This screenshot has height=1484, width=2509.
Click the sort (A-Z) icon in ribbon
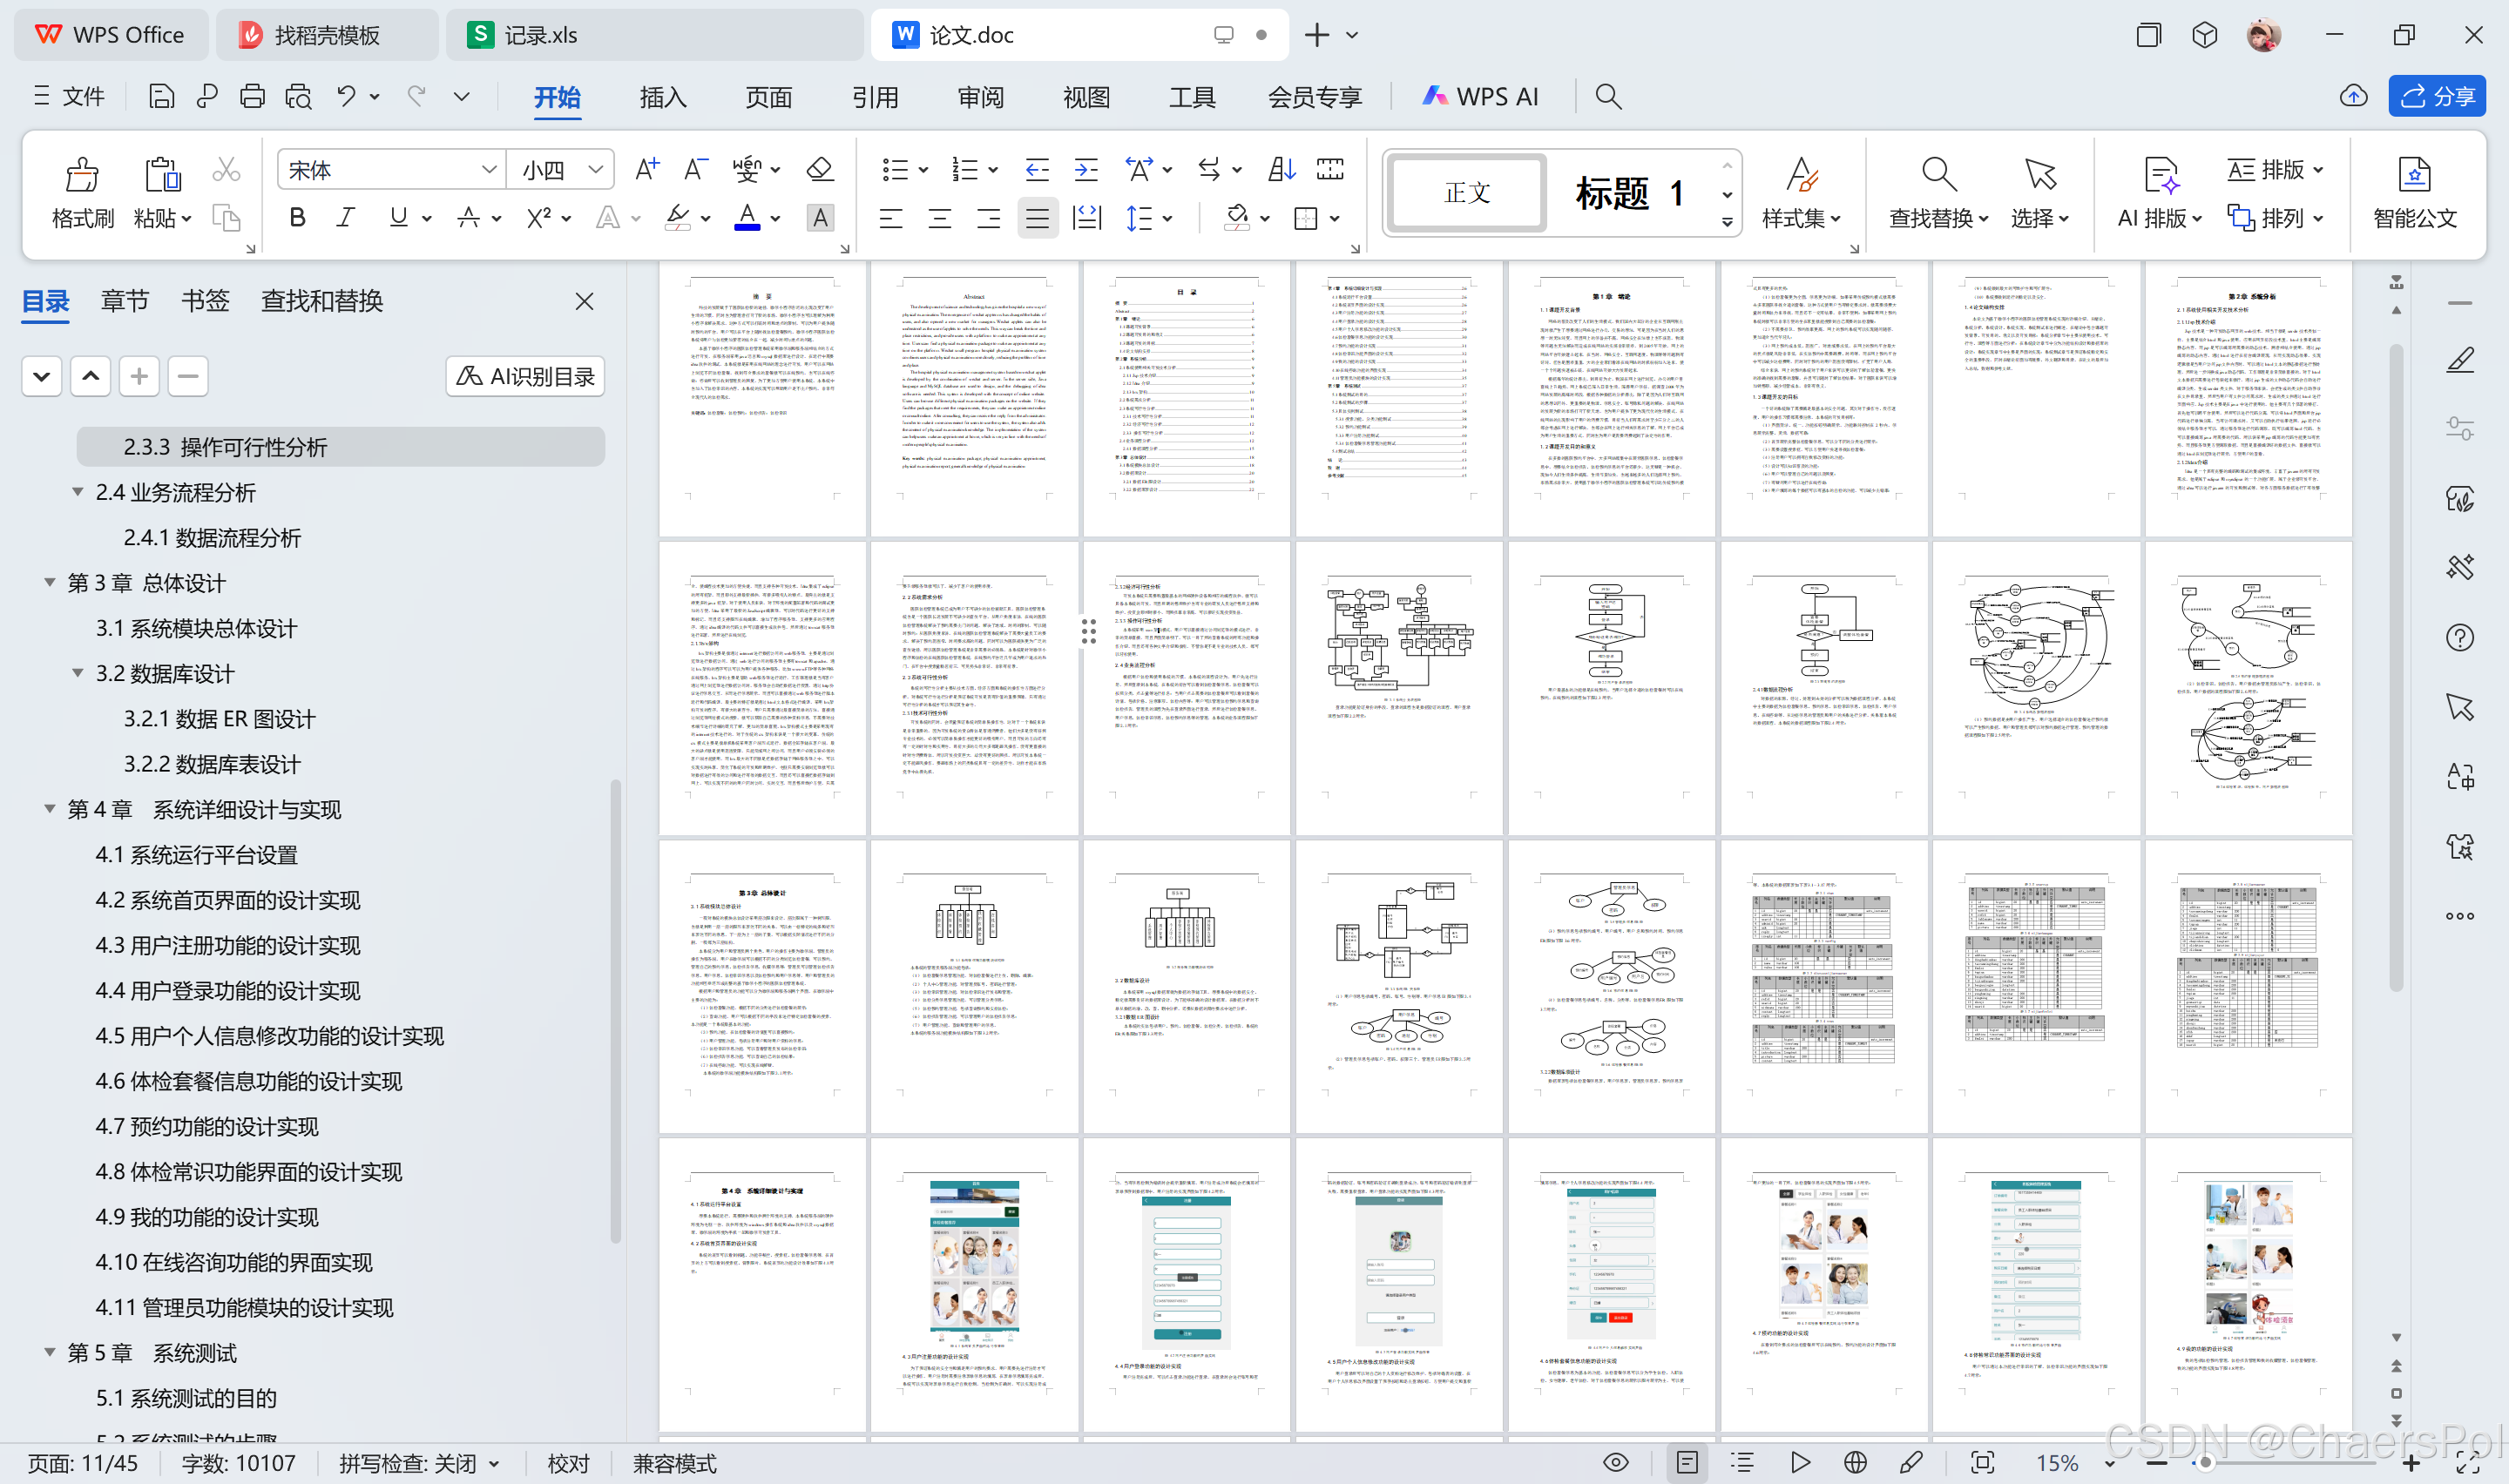(x=1281, y=169)
